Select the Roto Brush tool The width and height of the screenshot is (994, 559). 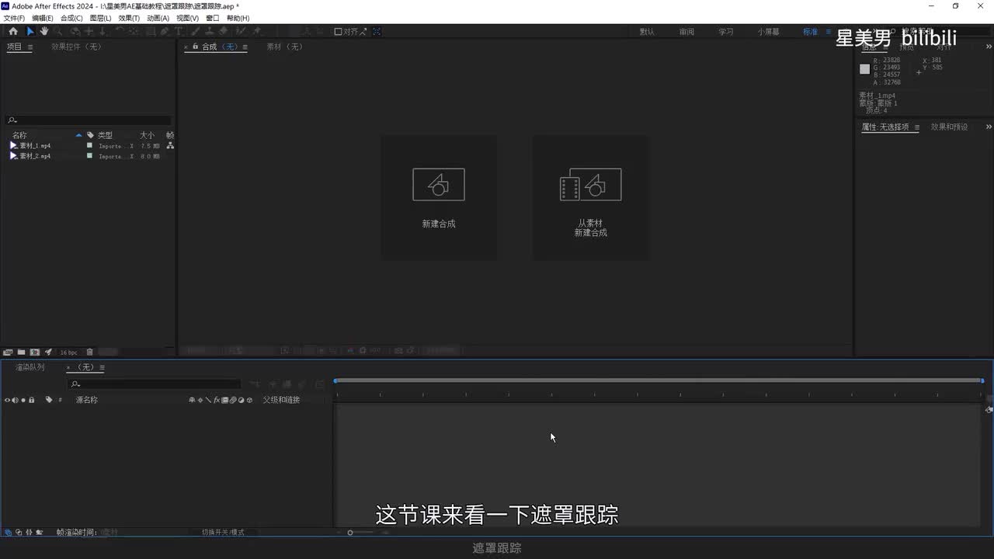(241, 32)
